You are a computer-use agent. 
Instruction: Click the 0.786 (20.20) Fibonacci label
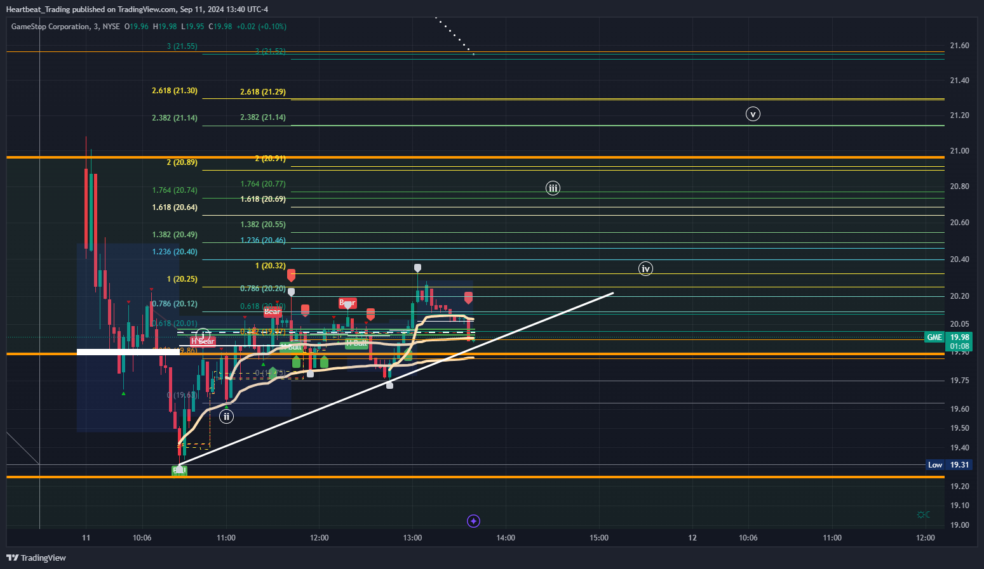coord(263,289)
